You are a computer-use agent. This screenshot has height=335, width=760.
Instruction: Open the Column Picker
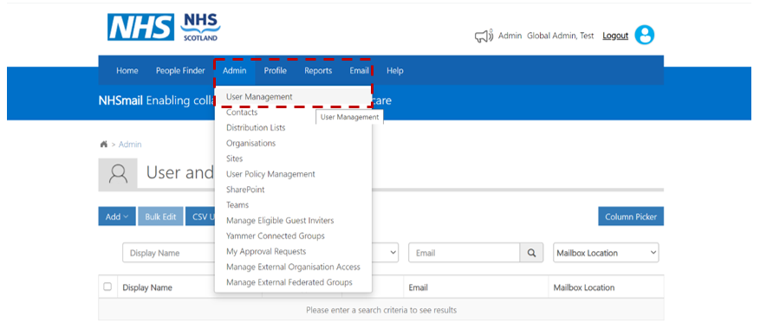631,216
